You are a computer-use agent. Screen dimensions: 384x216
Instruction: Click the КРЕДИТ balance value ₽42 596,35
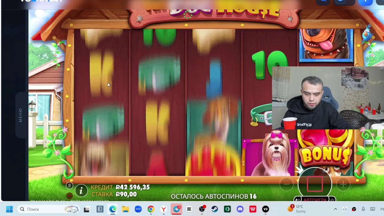coord(133,187)
